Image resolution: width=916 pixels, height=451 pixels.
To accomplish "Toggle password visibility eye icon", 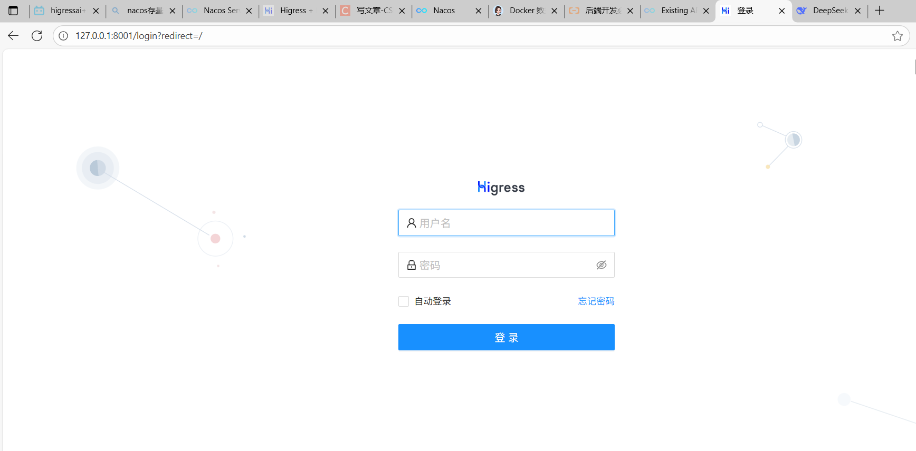I will click(x=602, y=265).
